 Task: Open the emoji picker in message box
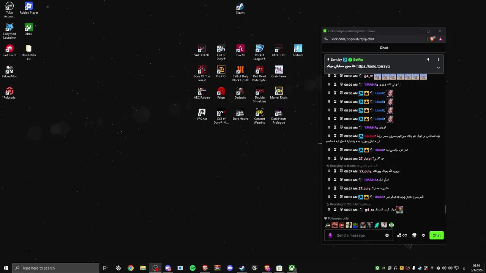point(387,235)
